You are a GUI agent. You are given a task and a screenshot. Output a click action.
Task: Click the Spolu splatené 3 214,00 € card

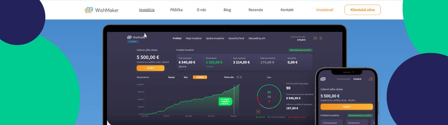[244, 62]
